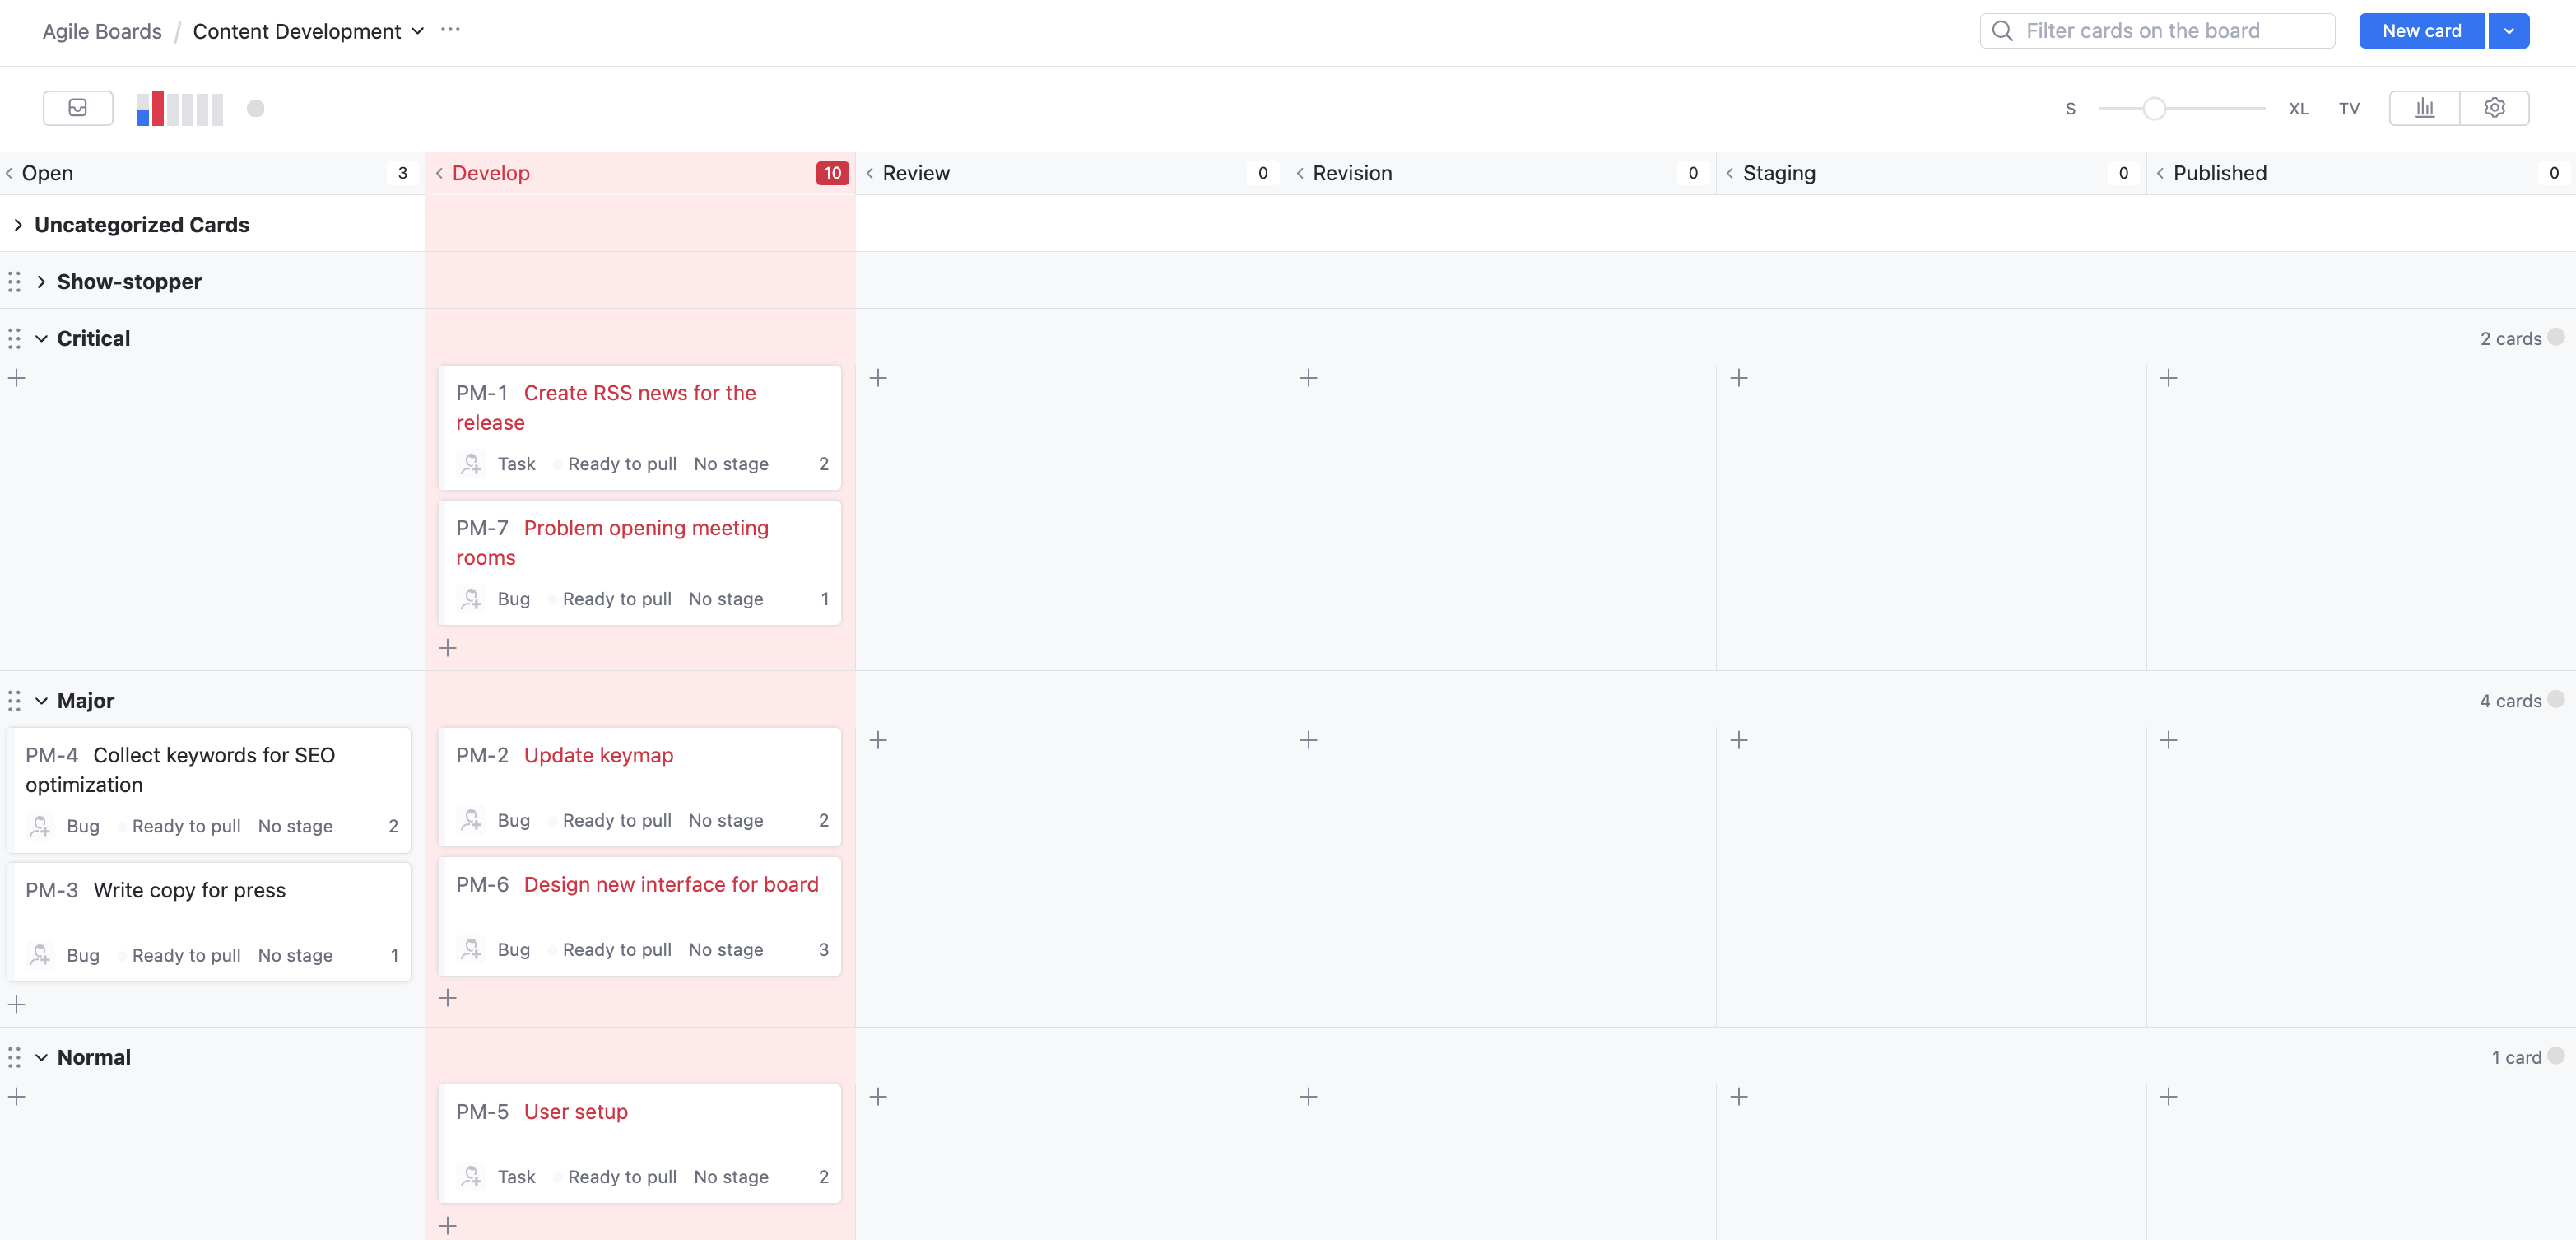
Task: Expand the Show-stopper swimlane
Action: coord(41,282)
